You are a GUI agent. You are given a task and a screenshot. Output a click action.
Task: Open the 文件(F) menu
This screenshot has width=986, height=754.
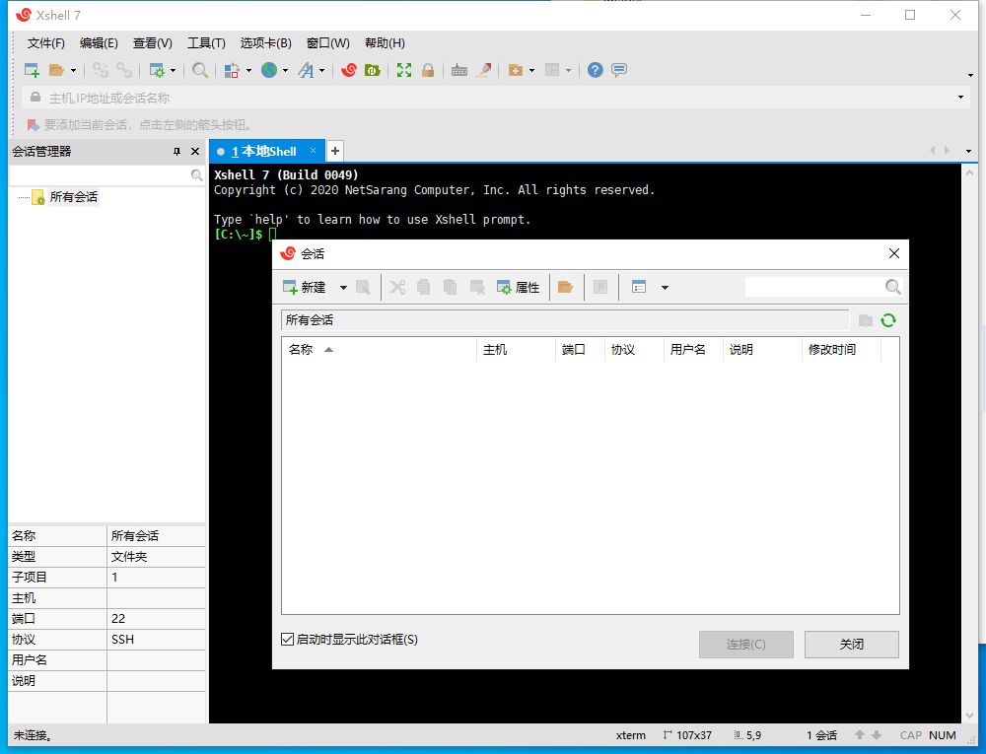46,42
